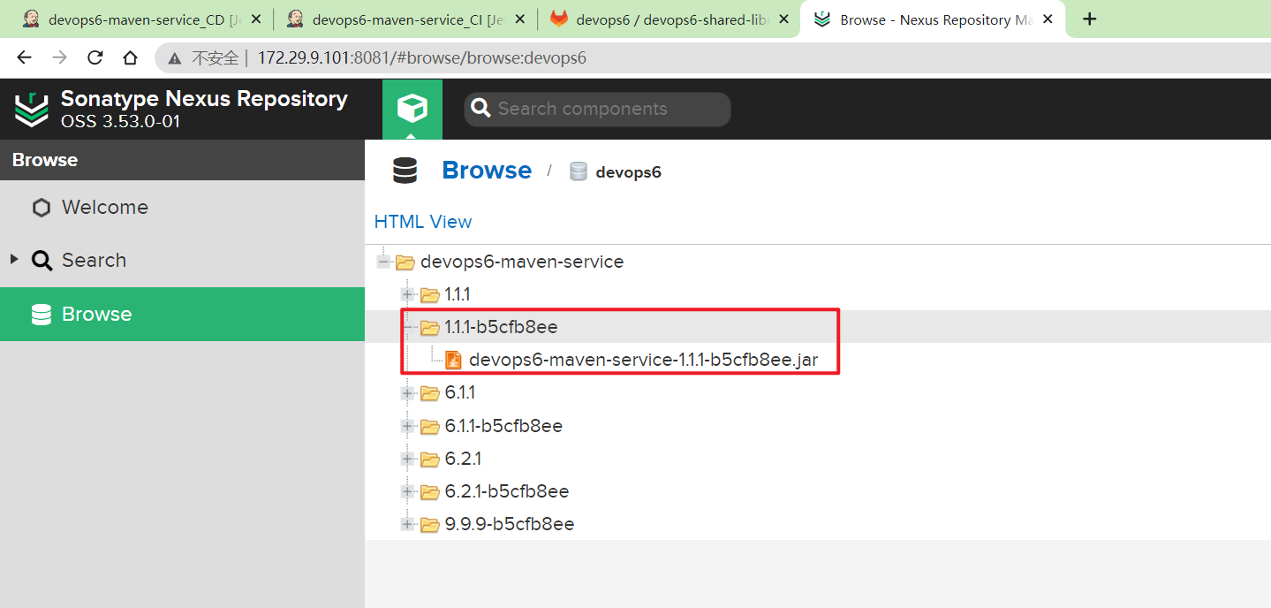Click the devops6 breadcrumb label

click(628, 172)
